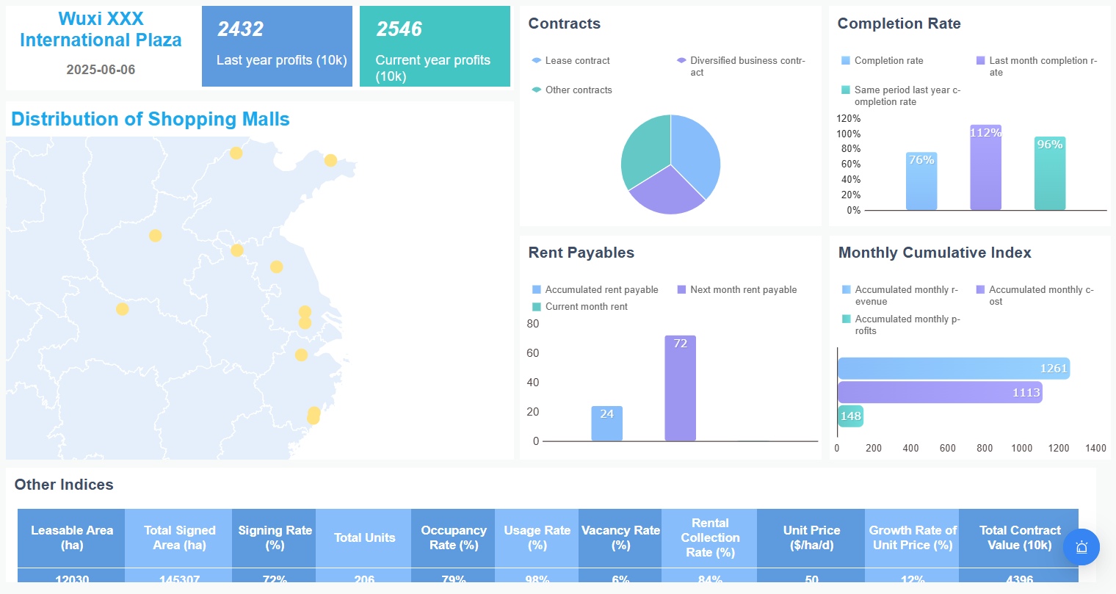Click the Lease contract legend dot icon
This screenshot has width=1116, height=594.
click(536, 60)
